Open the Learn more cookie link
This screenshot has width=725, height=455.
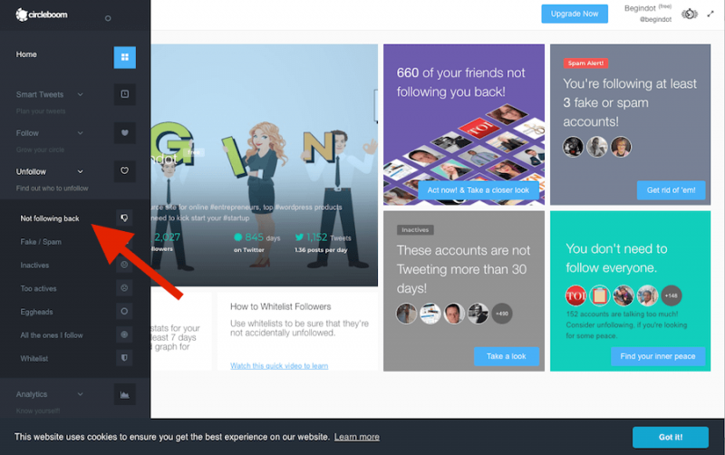point(357,437)
